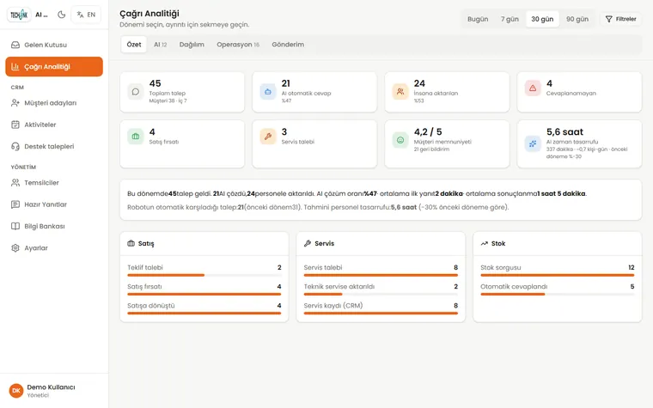Screen dimensions: 653x408
Task: Select Çağrı Analitiği in sidebar
Action: coord(54,67)
